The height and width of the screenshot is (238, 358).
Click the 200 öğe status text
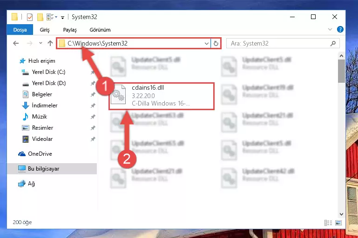point(22,222)
